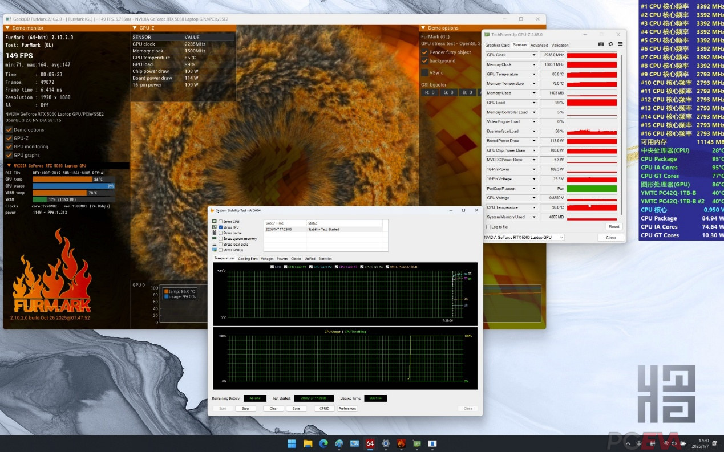Click the Windows Start button
The width and height of the screenshot is (724, 452).
click(x=292, y=443)
